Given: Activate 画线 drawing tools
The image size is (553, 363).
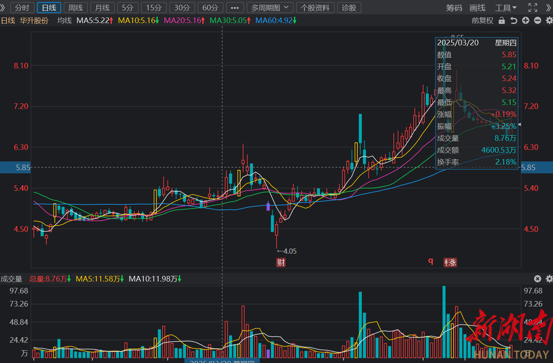Looking at the screenshot, I should coord(478,8).
